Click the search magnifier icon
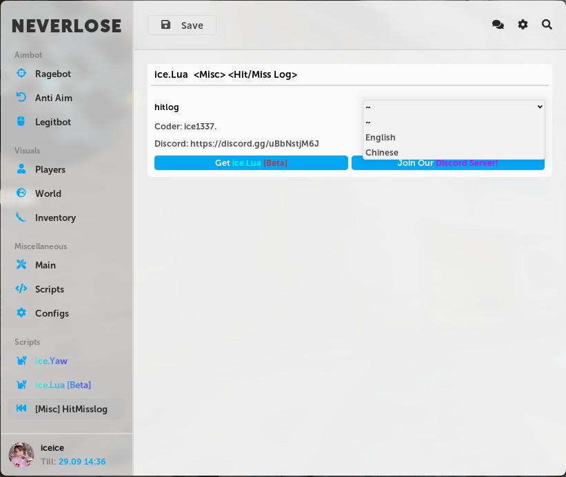Image resolution: width=566 pixels, height=477 pixels. click(547, 24)
